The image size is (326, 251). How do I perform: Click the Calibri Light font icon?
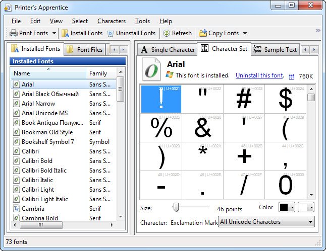[16, 189]
